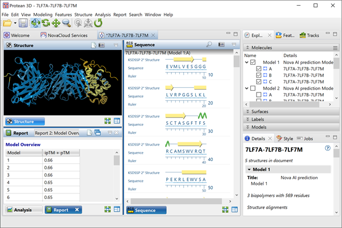342x228 pixels.
Task: Switch to the NovaCloud Services tab
Action: (x=64, y=35)
